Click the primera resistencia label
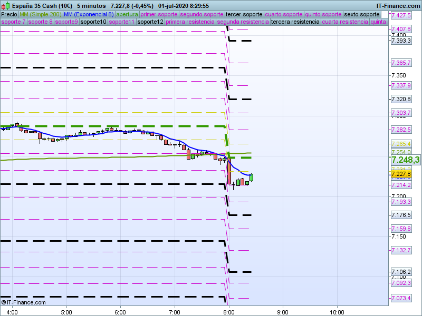 [190, 22]
